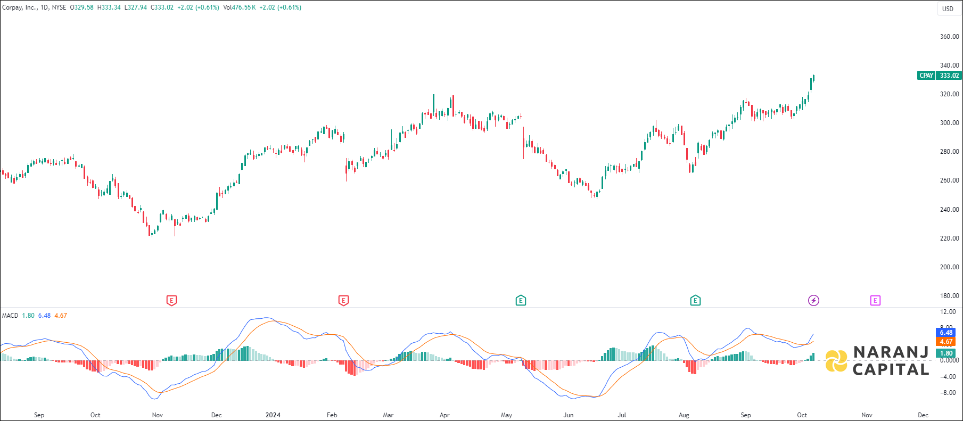Click the Naranj Capital swirl logo
Image resolution: width=963 pixels, height=421 pixels.
[x=836, y=361]
